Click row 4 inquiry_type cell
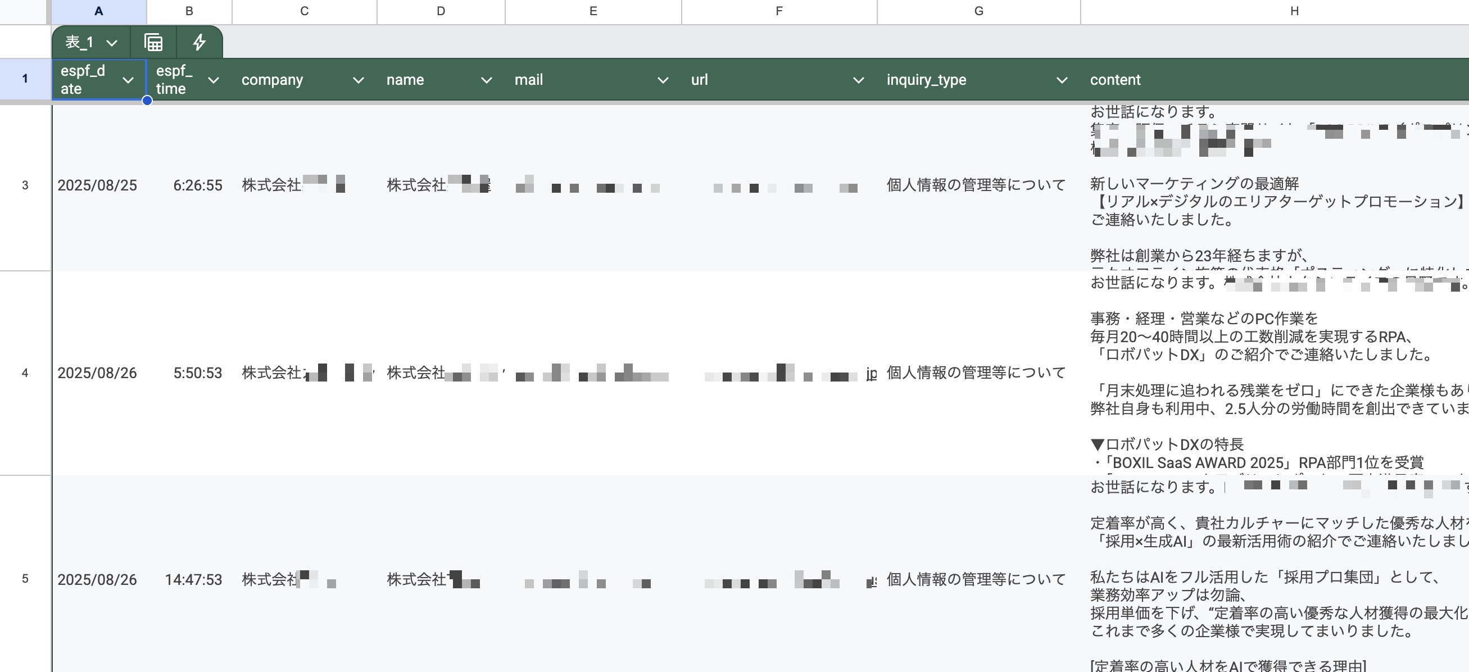Image resolution: width=1469 pixels, height=672 pixels. click(x=976, y=373)
